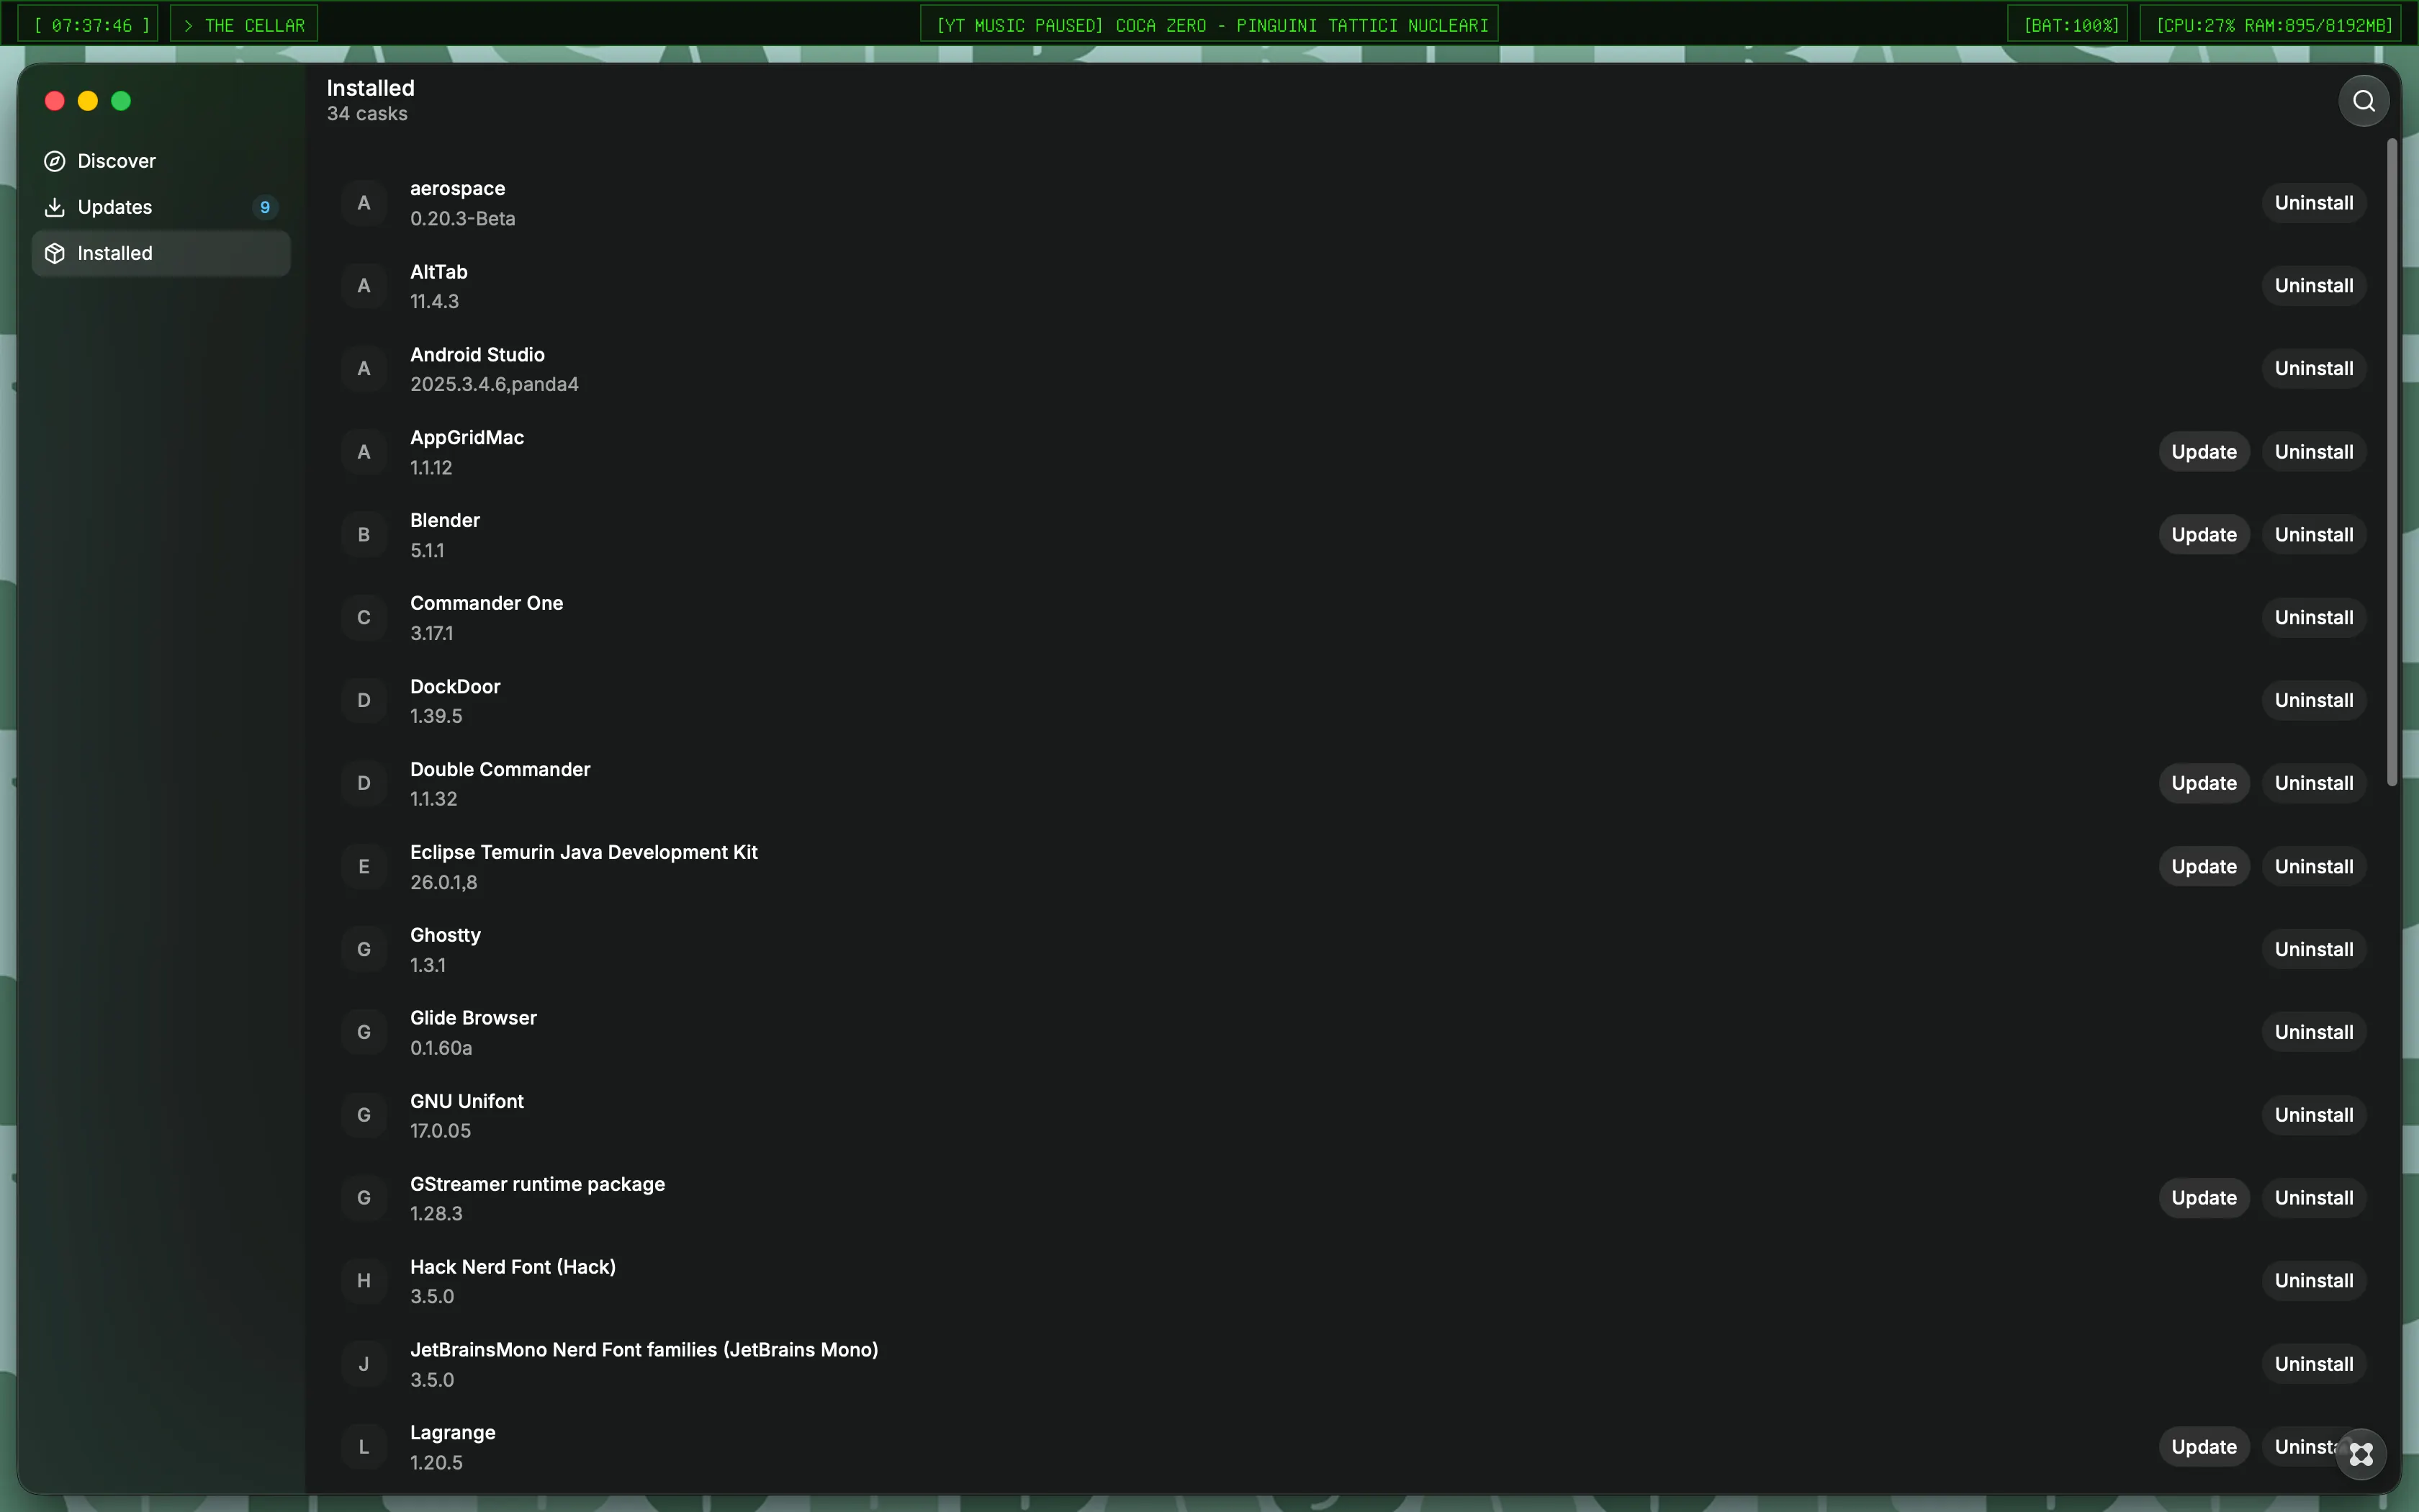
Task: Click the Glide Browser letter G avatar
Action: (364, 1033)
